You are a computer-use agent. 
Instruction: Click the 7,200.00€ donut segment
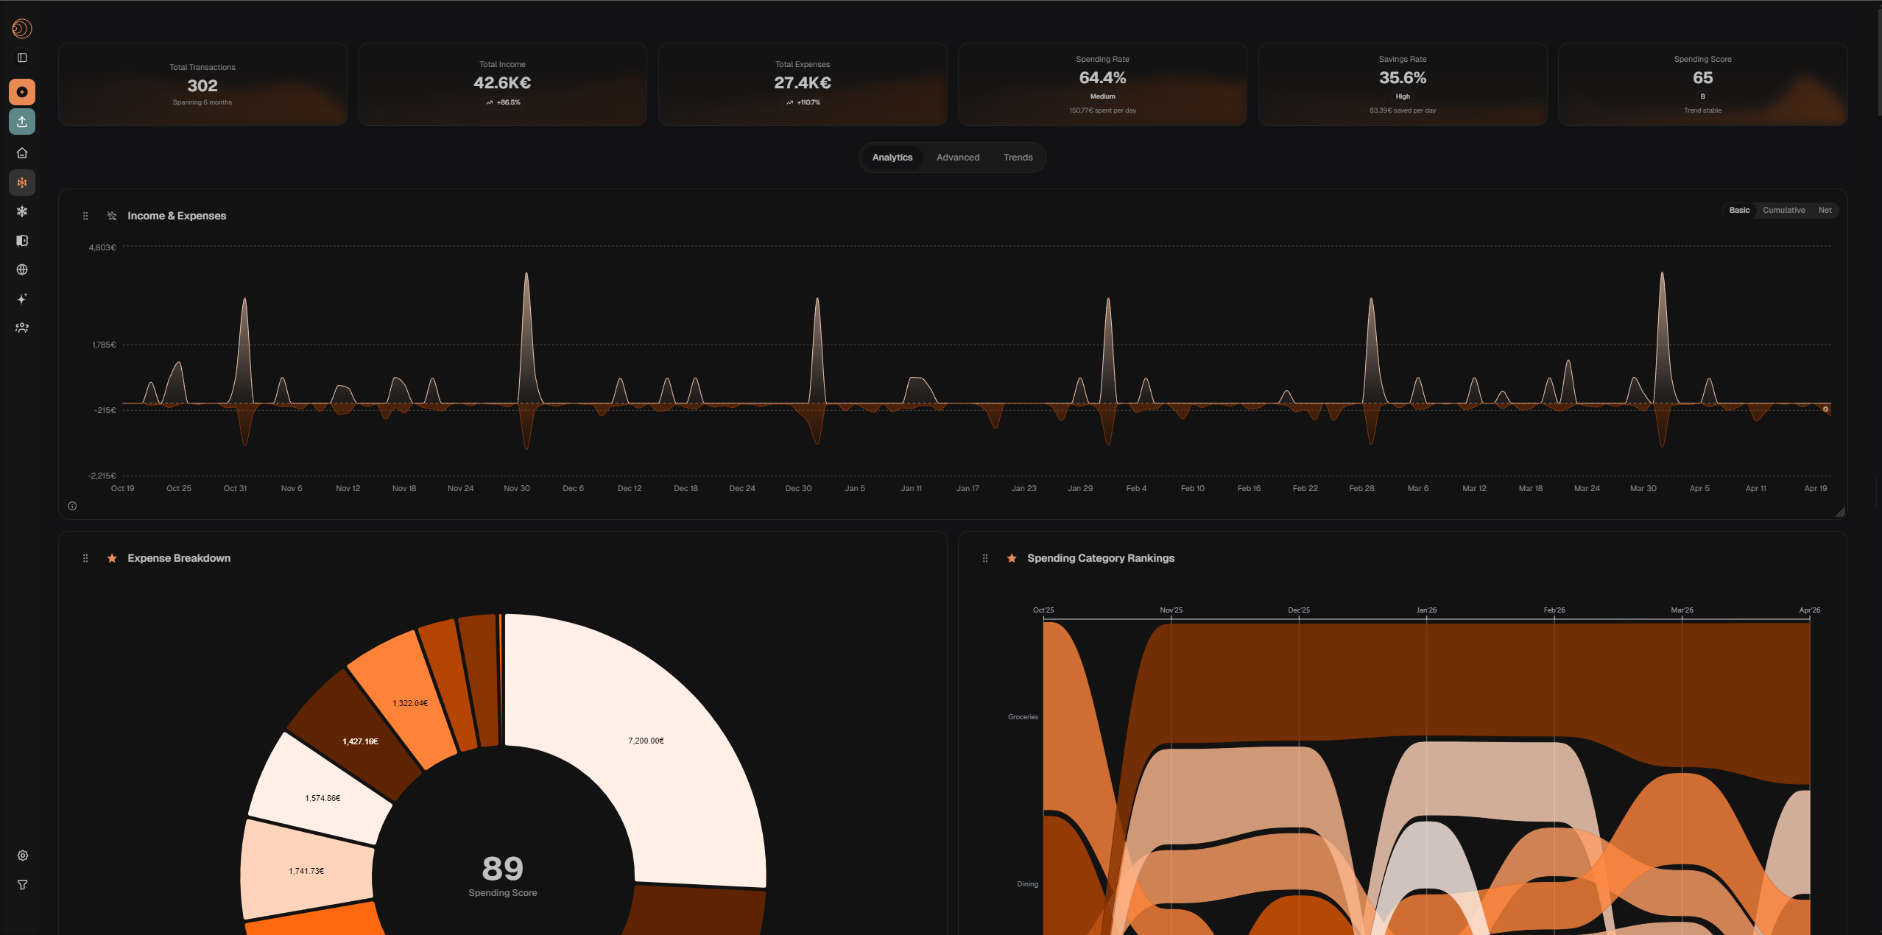[x=646, y=741]
